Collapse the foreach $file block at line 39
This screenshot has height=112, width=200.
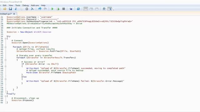click(6, 47)
